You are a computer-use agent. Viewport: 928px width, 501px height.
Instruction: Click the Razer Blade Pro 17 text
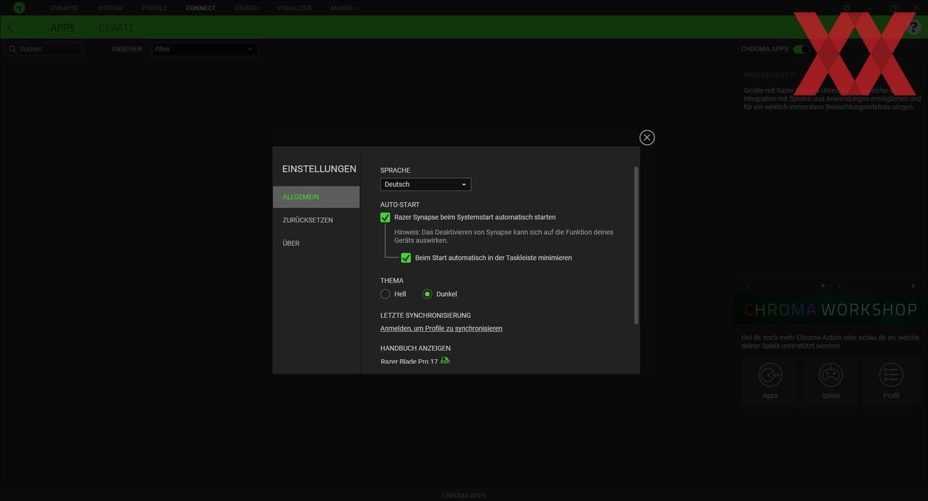point(409,361)
